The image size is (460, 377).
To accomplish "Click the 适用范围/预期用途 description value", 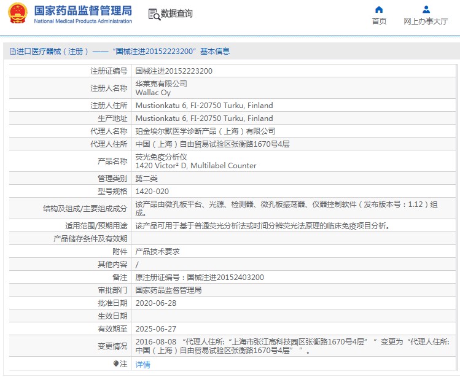I will (262, 226).
